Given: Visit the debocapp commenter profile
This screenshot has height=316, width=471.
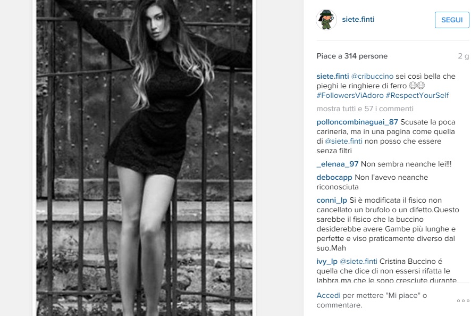Looking at the screenshot, I should pyautogui.click(x=334, y=177).
